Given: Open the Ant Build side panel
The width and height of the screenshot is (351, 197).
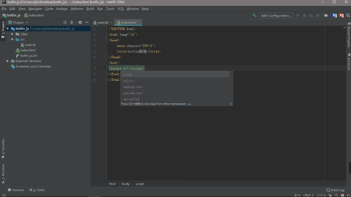Looking at the screenshot, I should coord(349,62).
